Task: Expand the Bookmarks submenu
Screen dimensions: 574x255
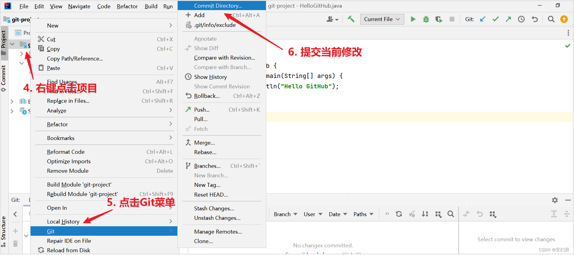Action: coord(104,138)
